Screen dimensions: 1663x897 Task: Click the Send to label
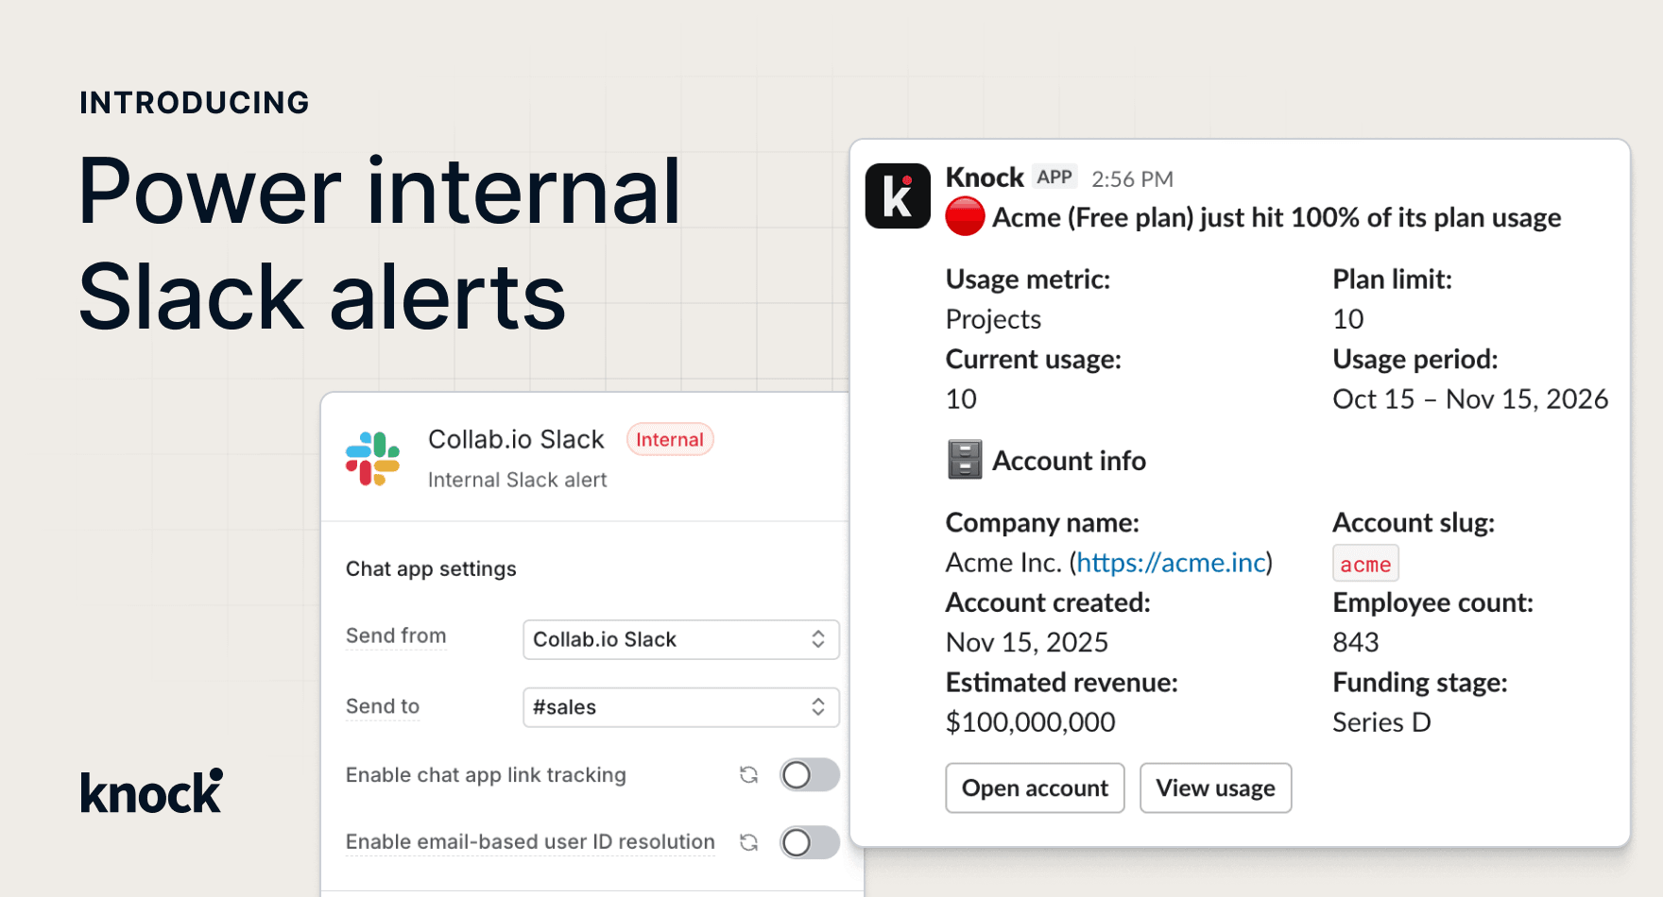[x=383, y=706]
